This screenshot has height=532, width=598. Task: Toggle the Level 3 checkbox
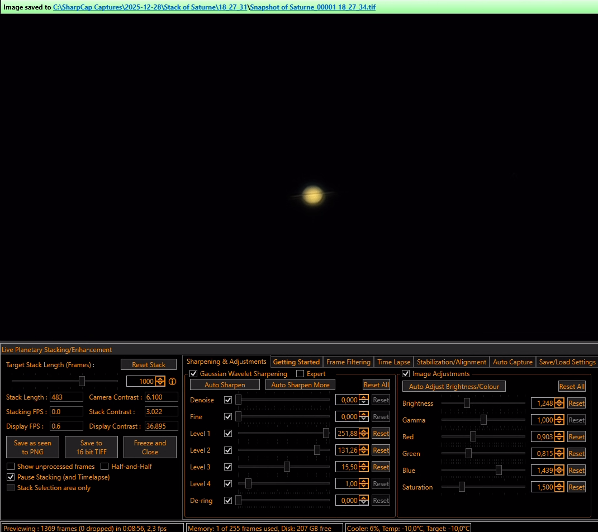pyautogui.click(x=228, y=467)
